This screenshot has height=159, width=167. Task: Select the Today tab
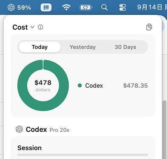point(40,47)
